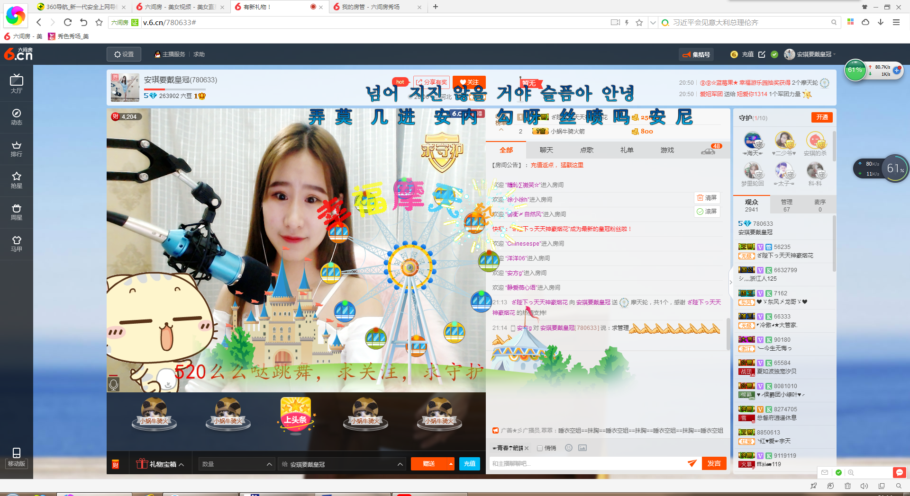Open the emoji smiley picker in chat
910x496 pixels.
tap(569, 448)
